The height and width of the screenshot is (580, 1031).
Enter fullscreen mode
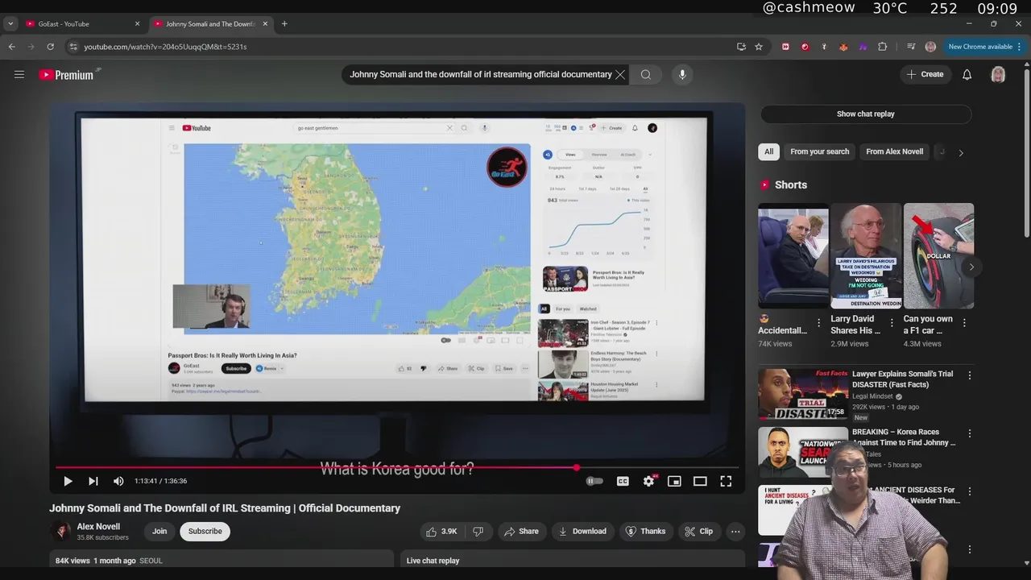726,481
